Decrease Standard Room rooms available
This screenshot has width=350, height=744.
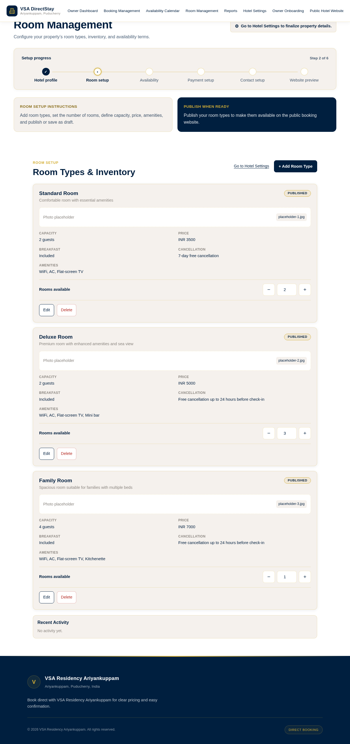point(269,289)
